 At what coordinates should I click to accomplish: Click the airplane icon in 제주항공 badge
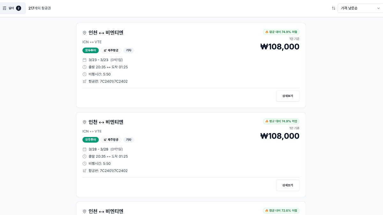coord(106,50)
